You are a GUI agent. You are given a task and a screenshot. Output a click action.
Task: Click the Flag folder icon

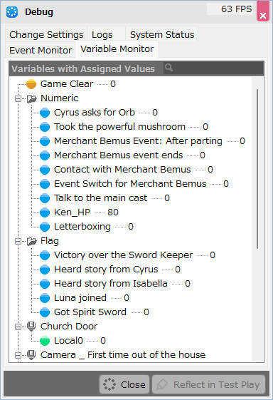(x=32, y=241)
